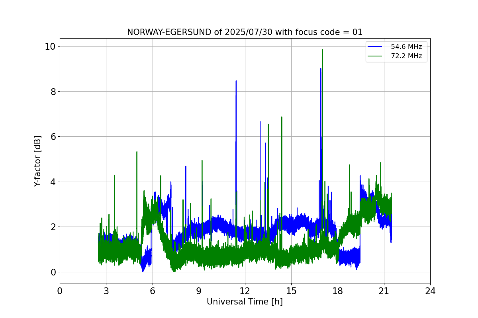The height and width of the screenshot is (318, 478).
Task: Click y-axis tick label 8
Action: (x=53, y=92)
